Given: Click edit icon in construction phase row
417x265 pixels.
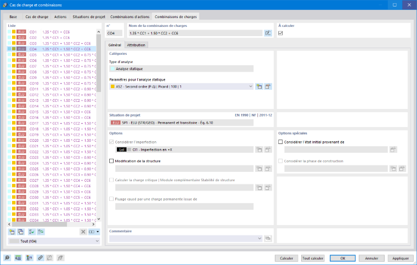Looking at the screenshot, I should pyautogui.click(x=402, y=169).
